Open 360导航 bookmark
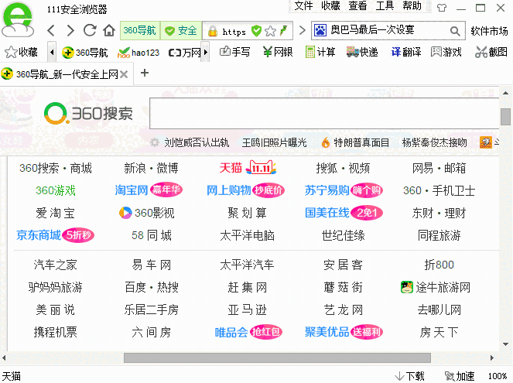 coord(85,53)
